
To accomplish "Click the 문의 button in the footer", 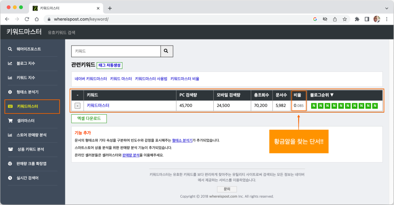I will [x=227, y=189].
